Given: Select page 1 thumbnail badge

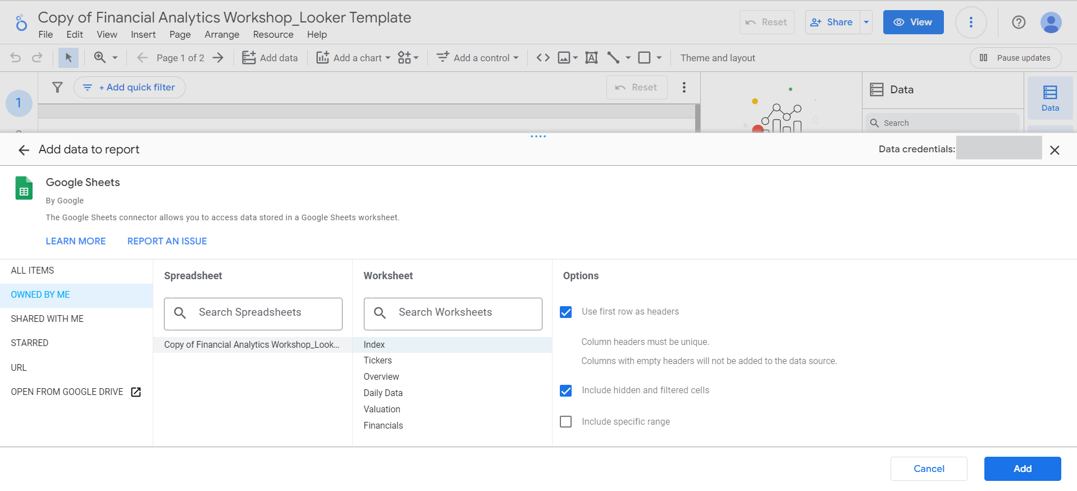Looking at the screenshot, I should pos(19,103).
